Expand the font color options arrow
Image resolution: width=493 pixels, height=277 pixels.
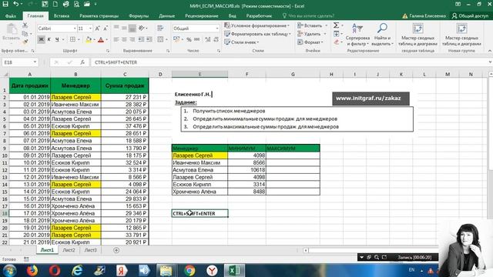pyautogui.click(x=106, y=40)
